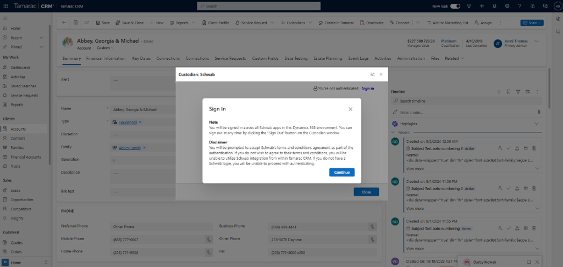Expand the Highlights section chevron

point(537,124)
